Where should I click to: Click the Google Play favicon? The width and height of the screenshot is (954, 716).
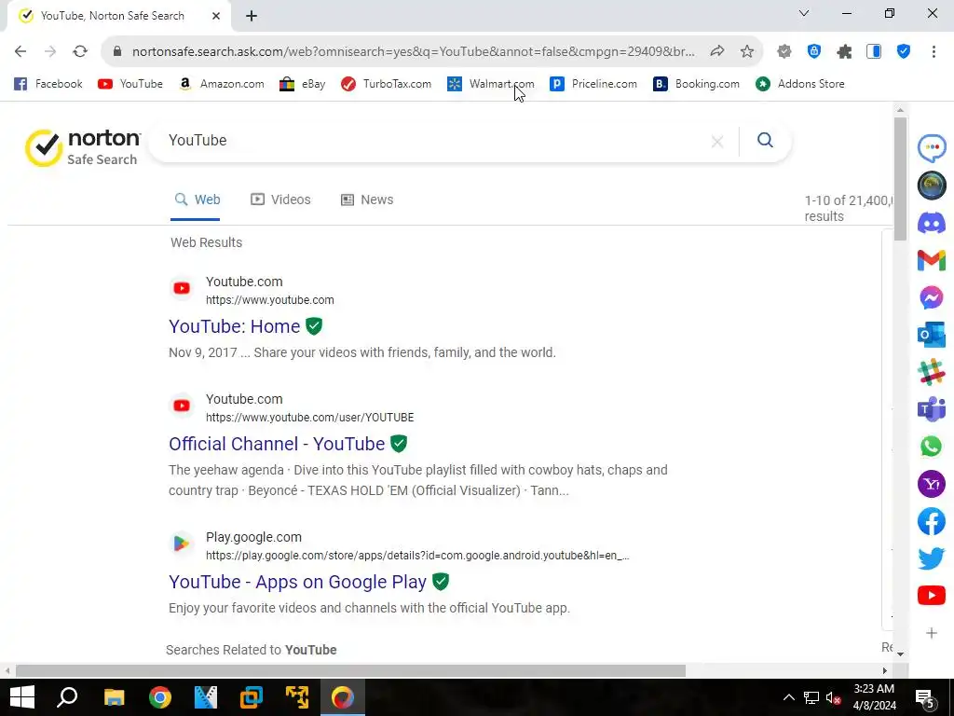(182, 544)
